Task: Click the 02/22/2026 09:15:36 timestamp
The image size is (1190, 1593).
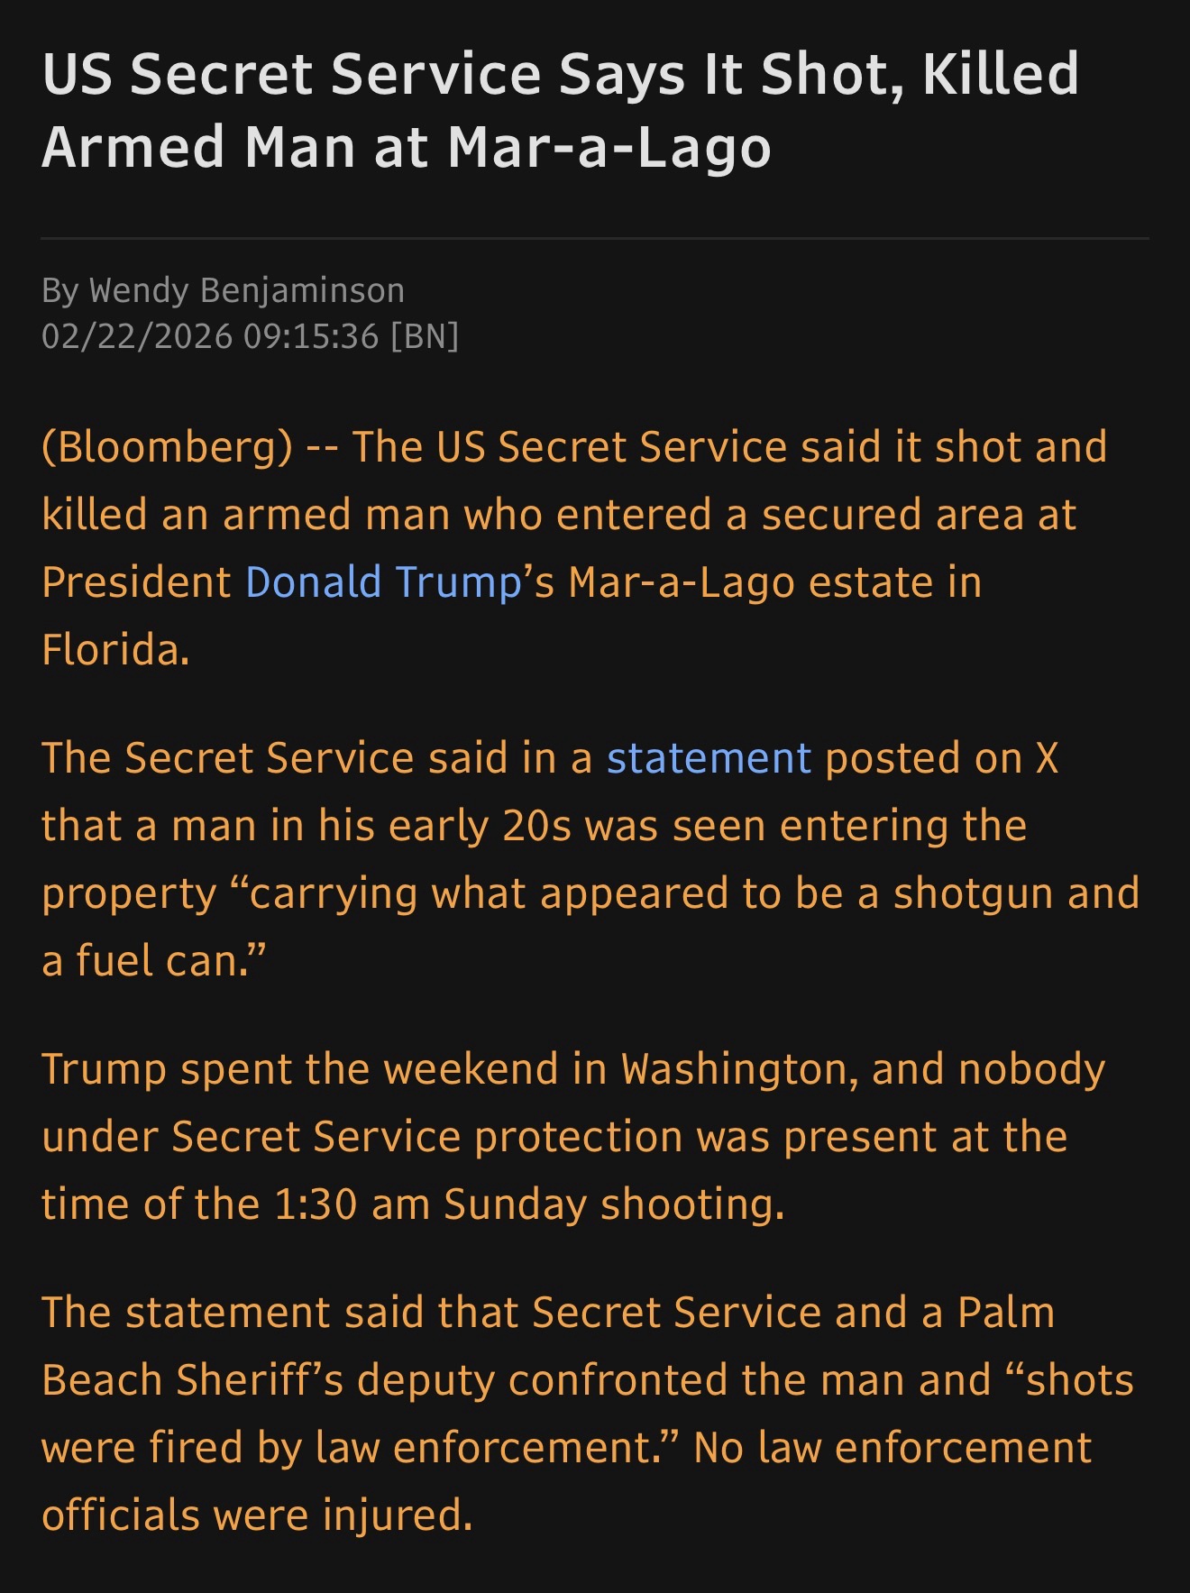Action: tap(210, 336)
